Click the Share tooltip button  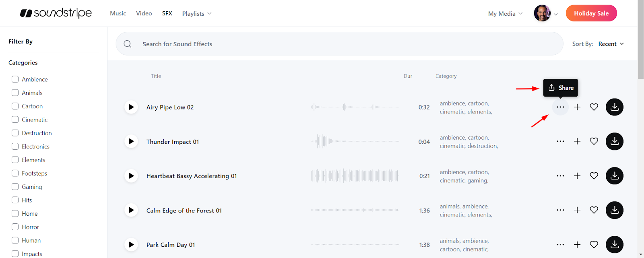pos(561,88)
